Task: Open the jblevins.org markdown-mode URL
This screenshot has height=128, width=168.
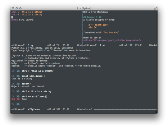Action: point(112,40)
